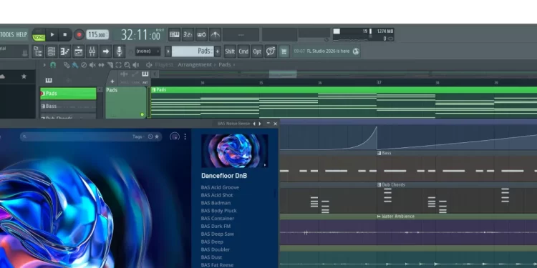The height and width of the screenshot is (268, 537).
Task: Click the Cmd key button
Action: tap(243, 51)
